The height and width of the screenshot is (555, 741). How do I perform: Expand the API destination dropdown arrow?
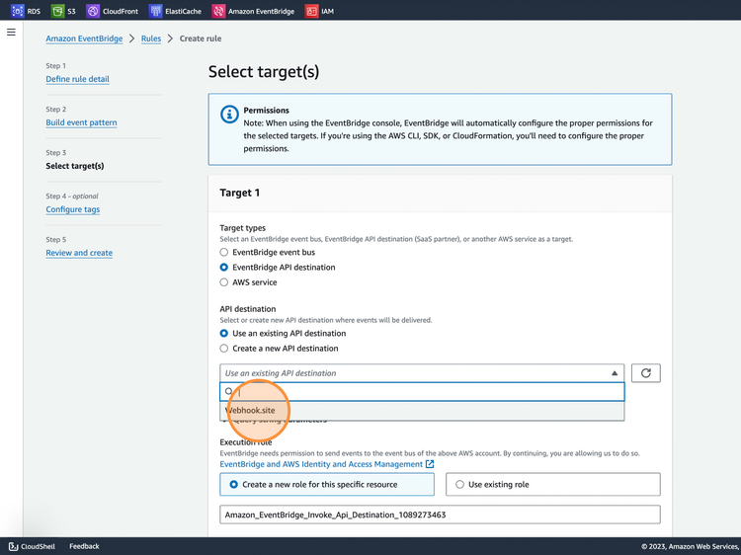pyautogui.click(x=614, y=373)
